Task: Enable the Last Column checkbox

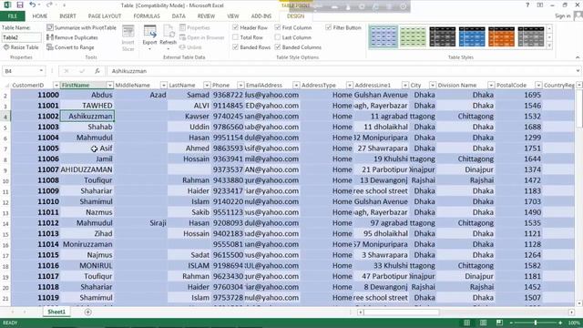Action: pos(277,37)
